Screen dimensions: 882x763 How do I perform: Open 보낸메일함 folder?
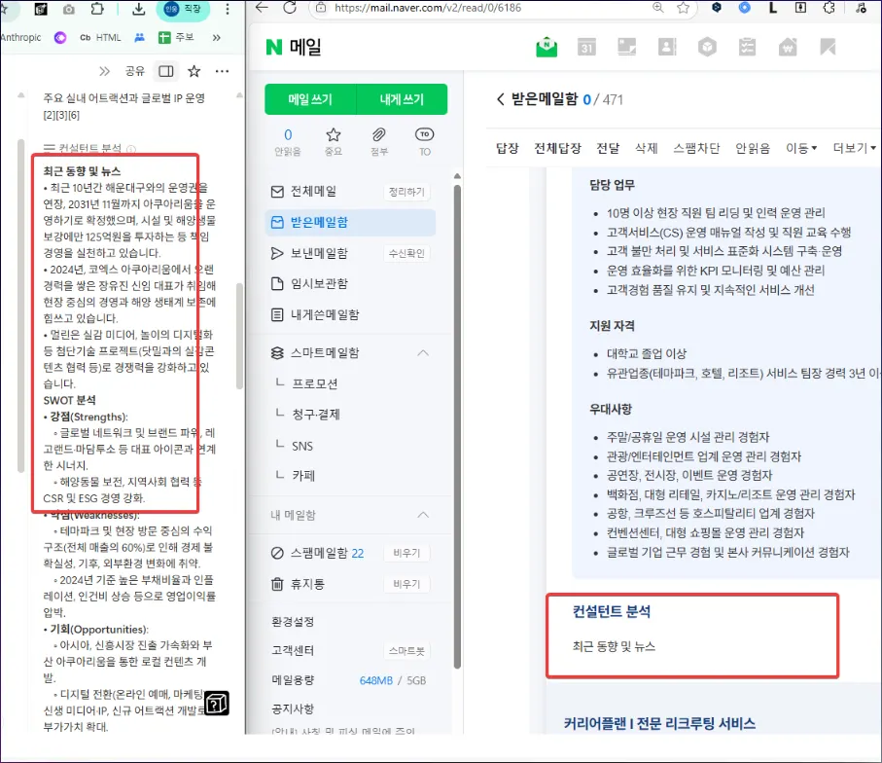pos(320,253)
